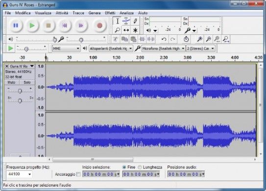Click the playback speed slider

pyautogui.click(x=32, y=49)
